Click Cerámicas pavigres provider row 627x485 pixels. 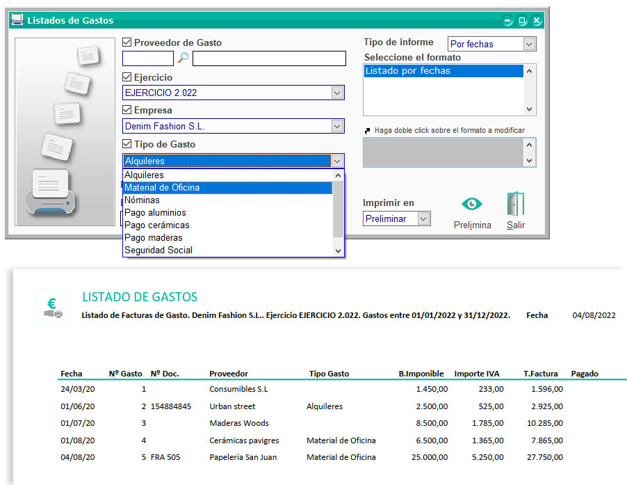pyautogui.click(x=244, y=440)
